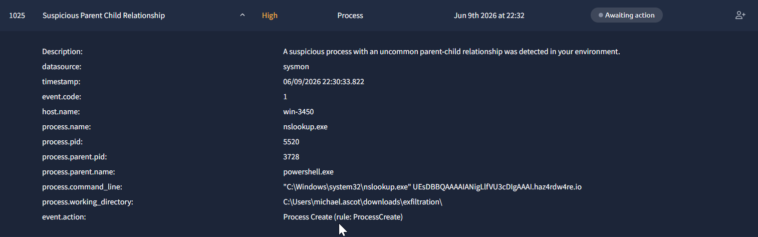Screen dimensions: 758x237
Task: Click the Suspicious Parent Child Relationship title
Action: click(104, 16)
